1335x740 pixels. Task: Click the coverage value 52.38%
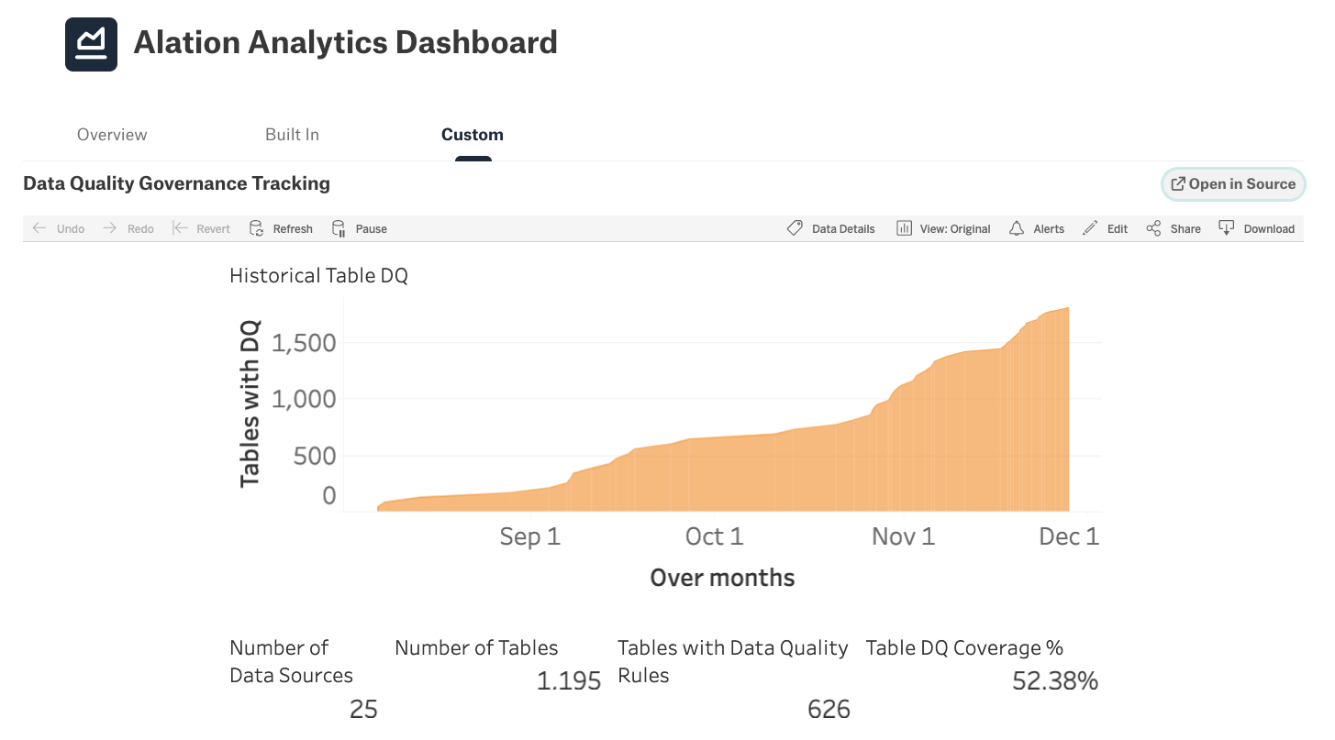tap(1055, 680)
